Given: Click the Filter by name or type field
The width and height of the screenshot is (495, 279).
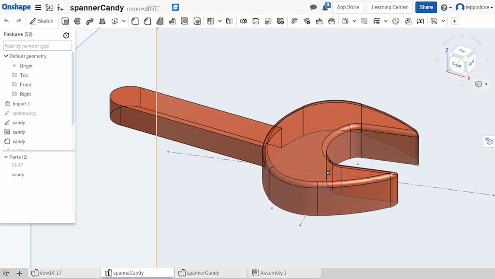Looking at the screenshot, I should [x=38, y=46].
